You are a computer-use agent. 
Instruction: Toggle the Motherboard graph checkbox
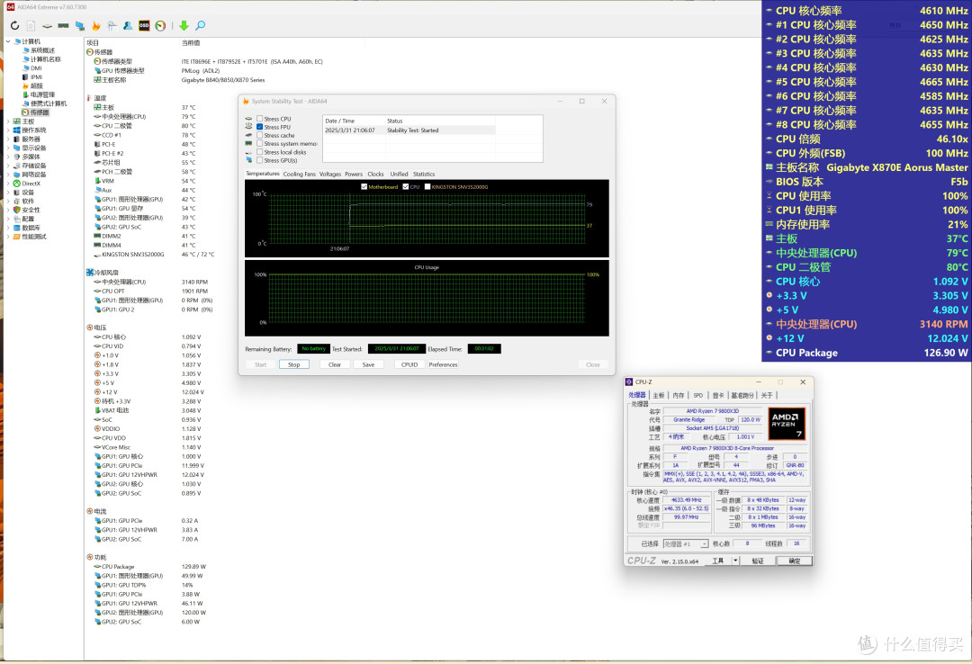point(364,186)
